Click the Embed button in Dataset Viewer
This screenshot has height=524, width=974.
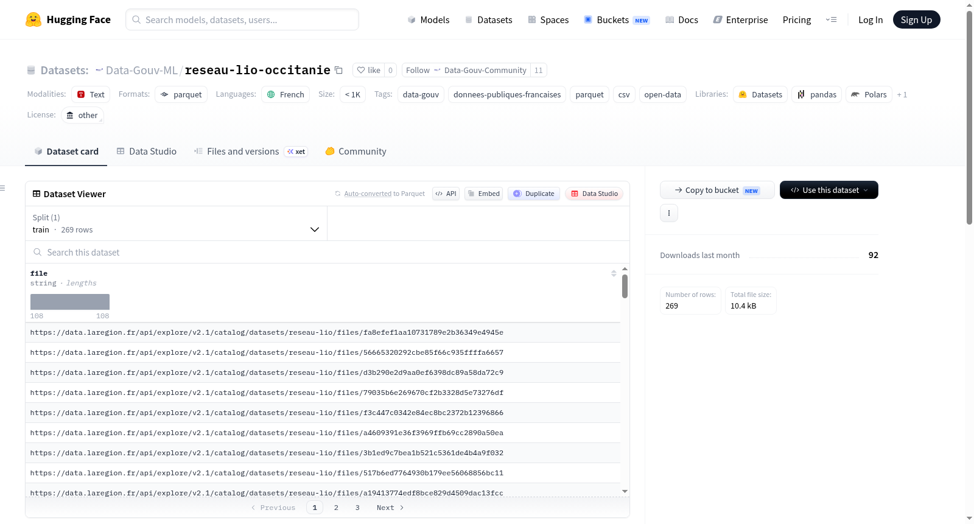[x=484, y=194]
